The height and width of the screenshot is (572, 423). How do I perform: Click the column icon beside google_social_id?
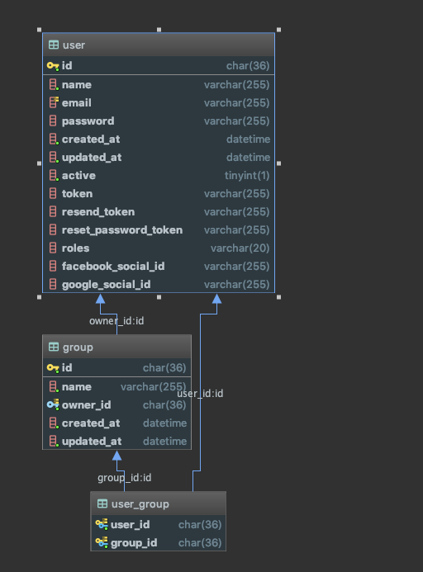point(53,284)
